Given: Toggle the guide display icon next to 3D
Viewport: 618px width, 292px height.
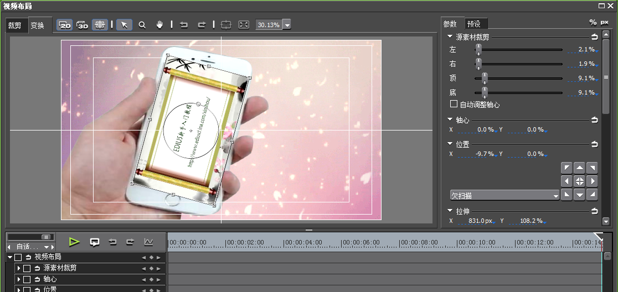Looking at the screenshot, I should tap(100, 25).
